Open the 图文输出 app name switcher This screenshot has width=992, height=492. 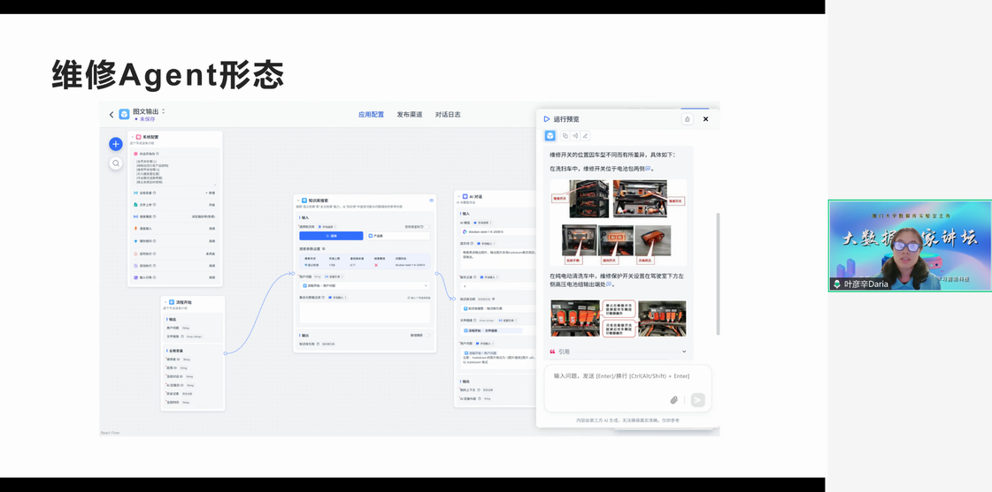(164, 112)
